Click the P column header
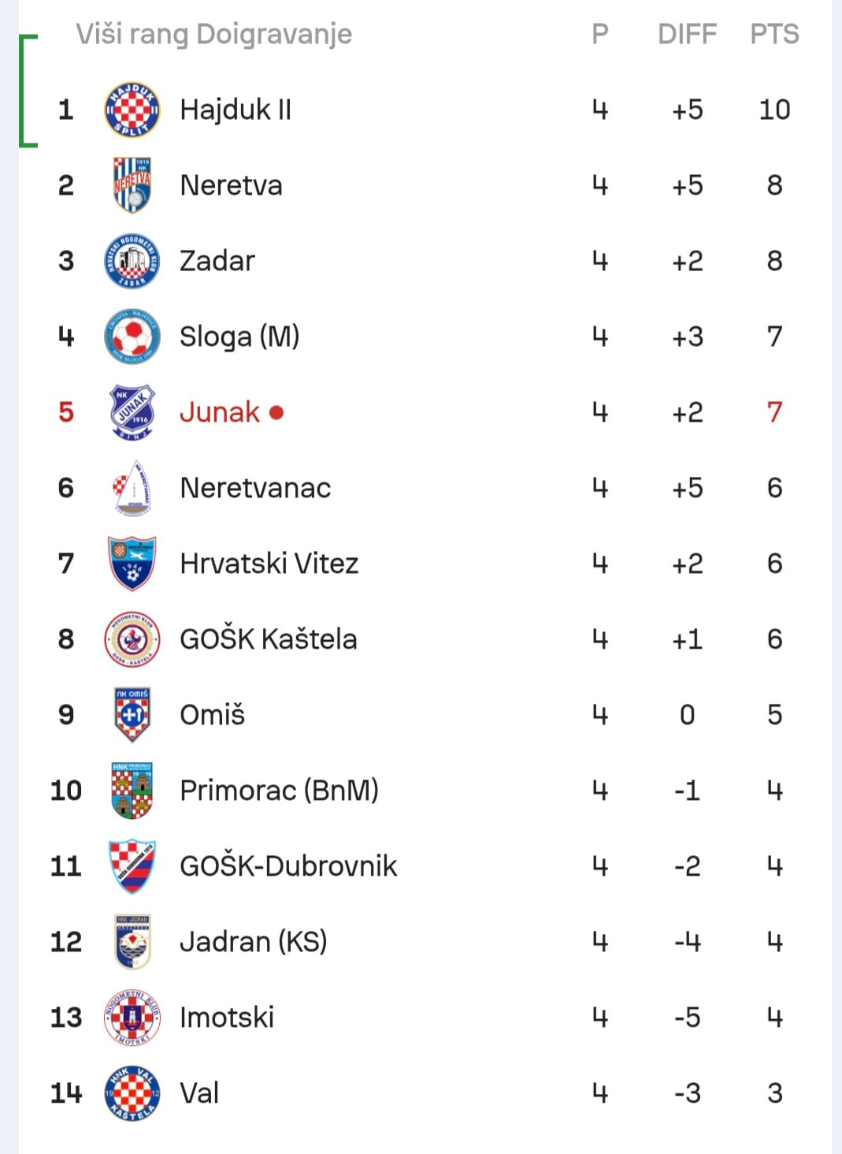The image size is (842, 1154). click(600, 34)
